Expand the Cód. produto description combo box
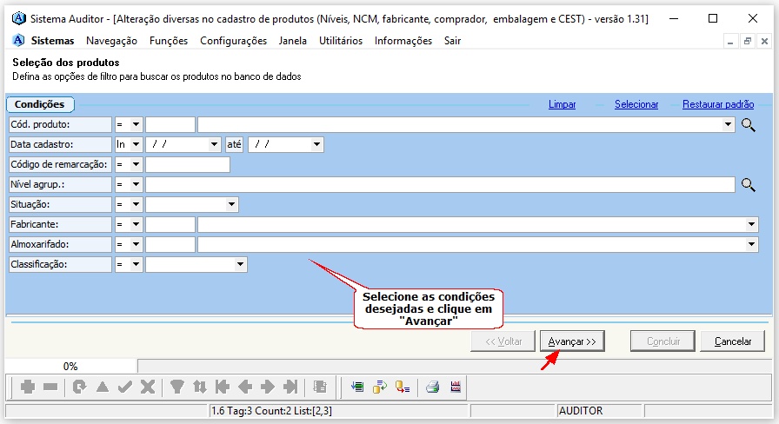779x424 pixels. (x=728, y=124)
